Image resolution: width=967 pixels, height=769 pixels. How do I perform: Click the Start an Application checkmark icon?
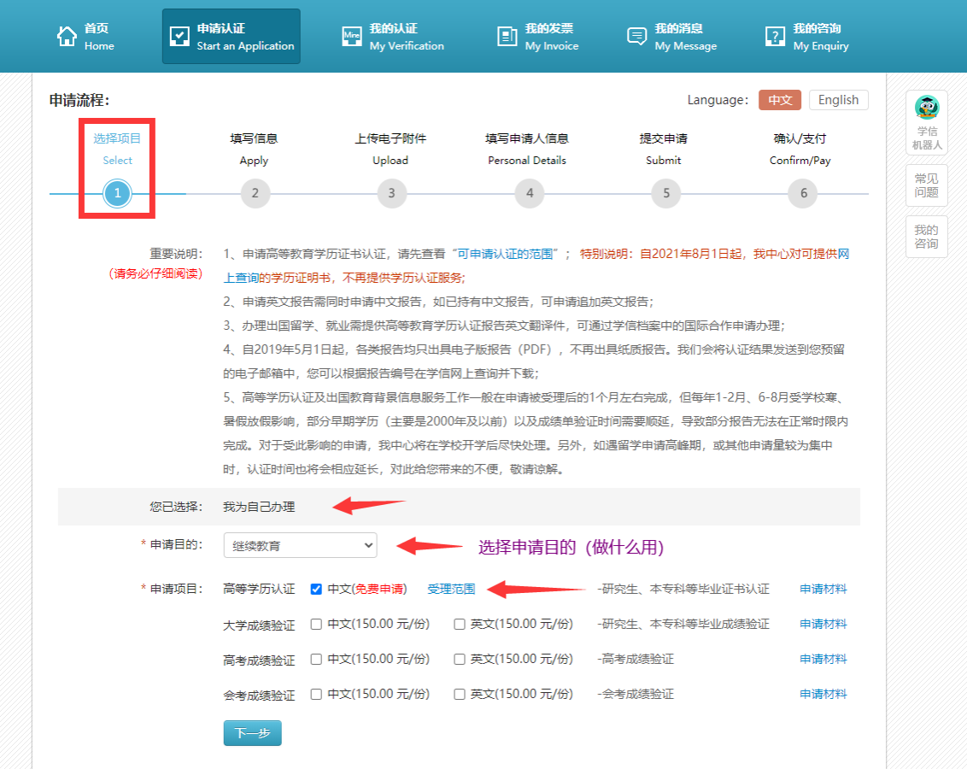tap(179, 36)
